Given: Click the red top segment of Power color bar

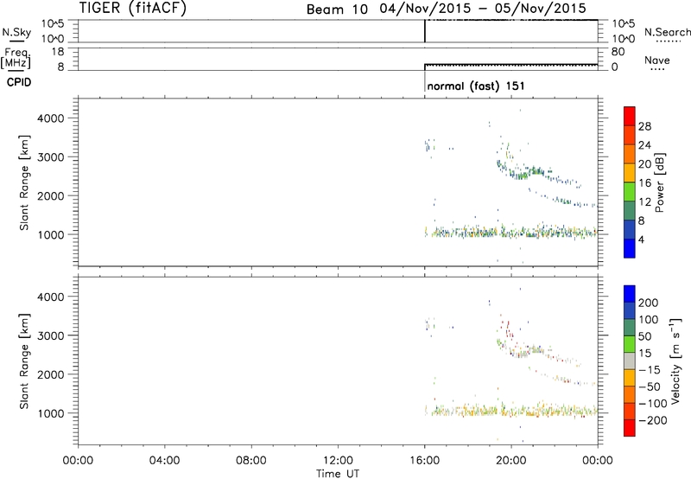Looking at the screenshot, I should pyautogui.click(x=630, y=117).
